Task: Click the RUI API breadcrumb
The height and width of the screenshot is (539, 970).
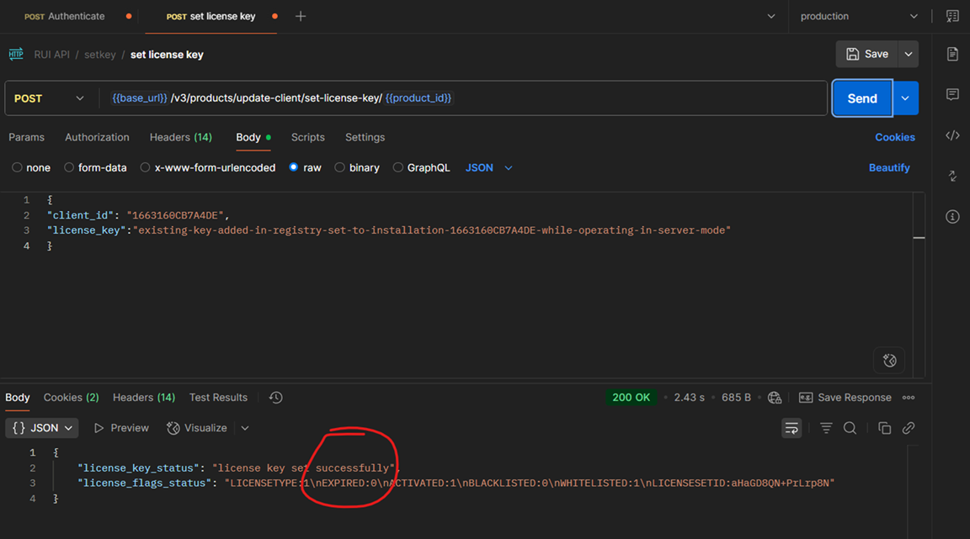Action: click(52, 55)
